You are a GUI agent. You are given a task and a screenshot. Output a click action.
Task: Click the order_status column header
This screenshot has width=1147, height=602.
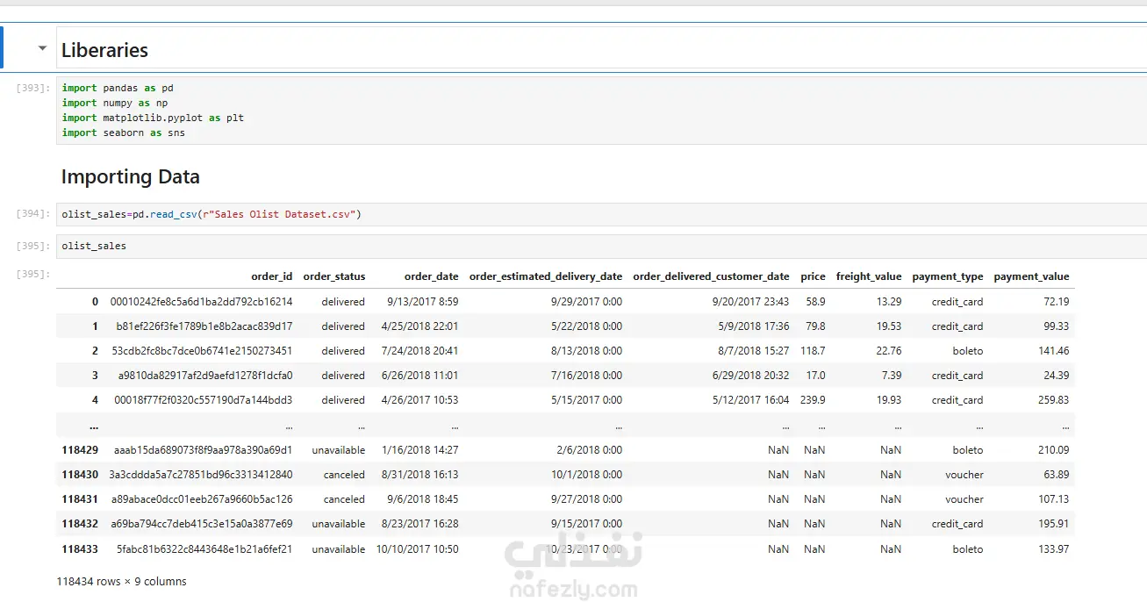[333, 276]
